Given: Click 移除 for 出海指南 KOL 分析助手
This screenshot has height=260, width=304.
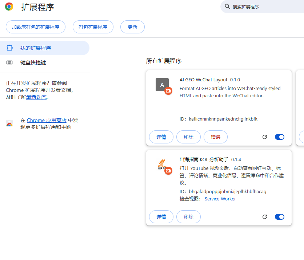Looking at the screenshot, I should 188,217.
